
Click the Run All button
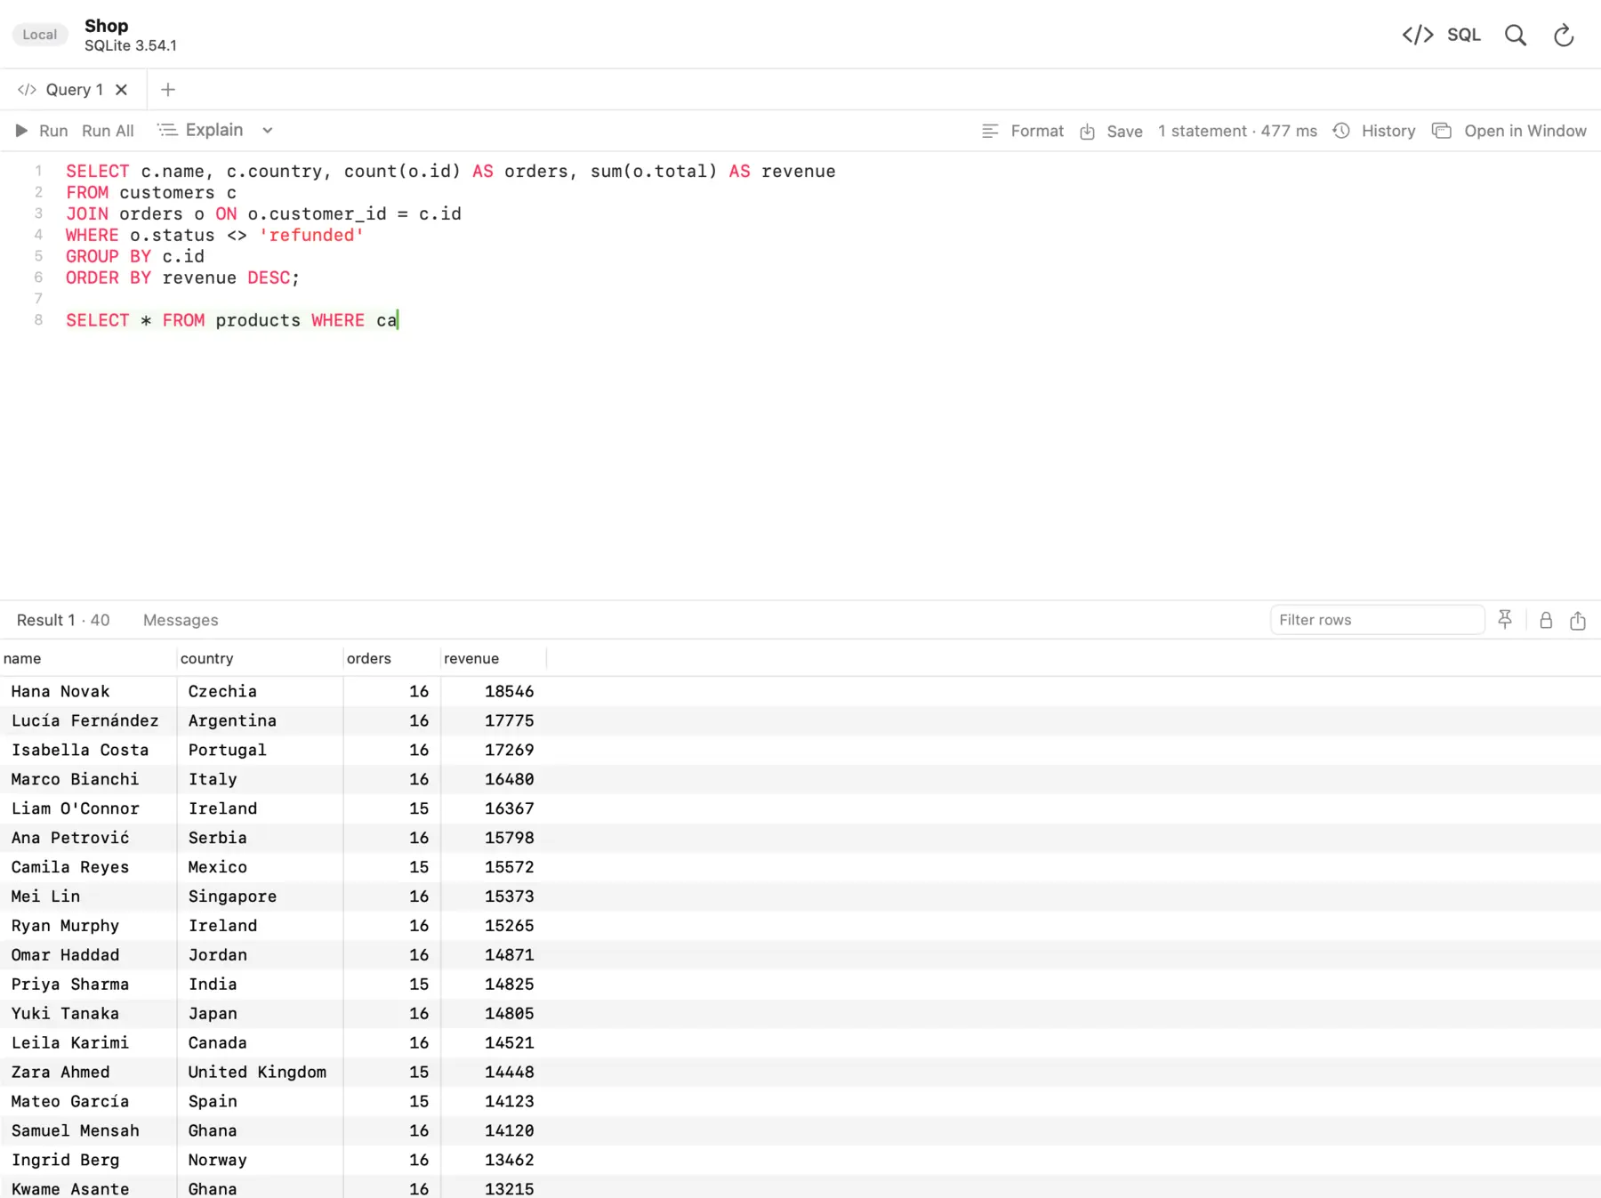click(108, 131)
